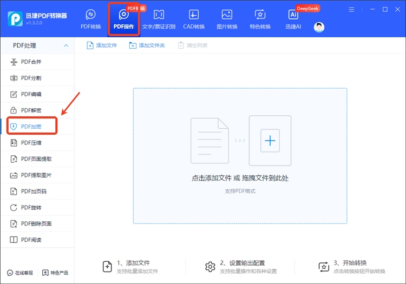Click 点击转换按钮开始转换 hint text
406x284 pixels.
359,272
